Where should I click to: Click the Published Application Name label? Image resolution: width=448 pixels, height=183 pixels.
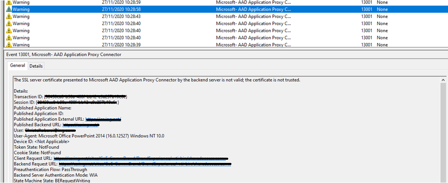[x=43, y=108]
